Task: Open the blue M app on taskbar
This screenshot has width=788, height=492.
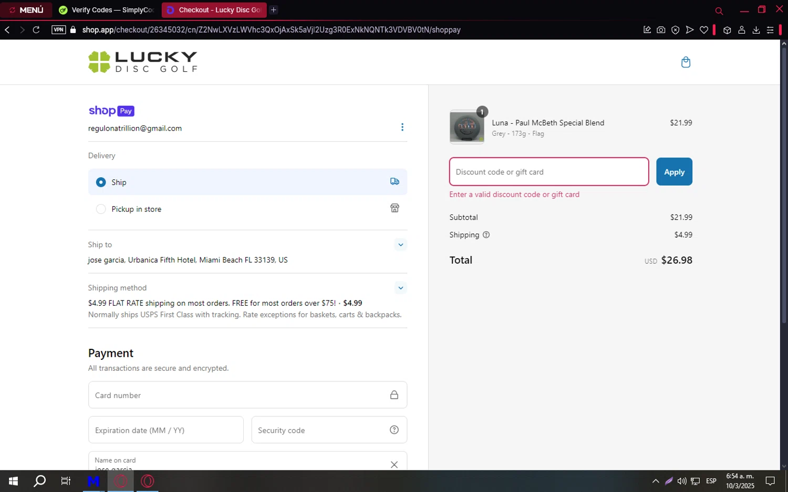Action: [94, 481]
